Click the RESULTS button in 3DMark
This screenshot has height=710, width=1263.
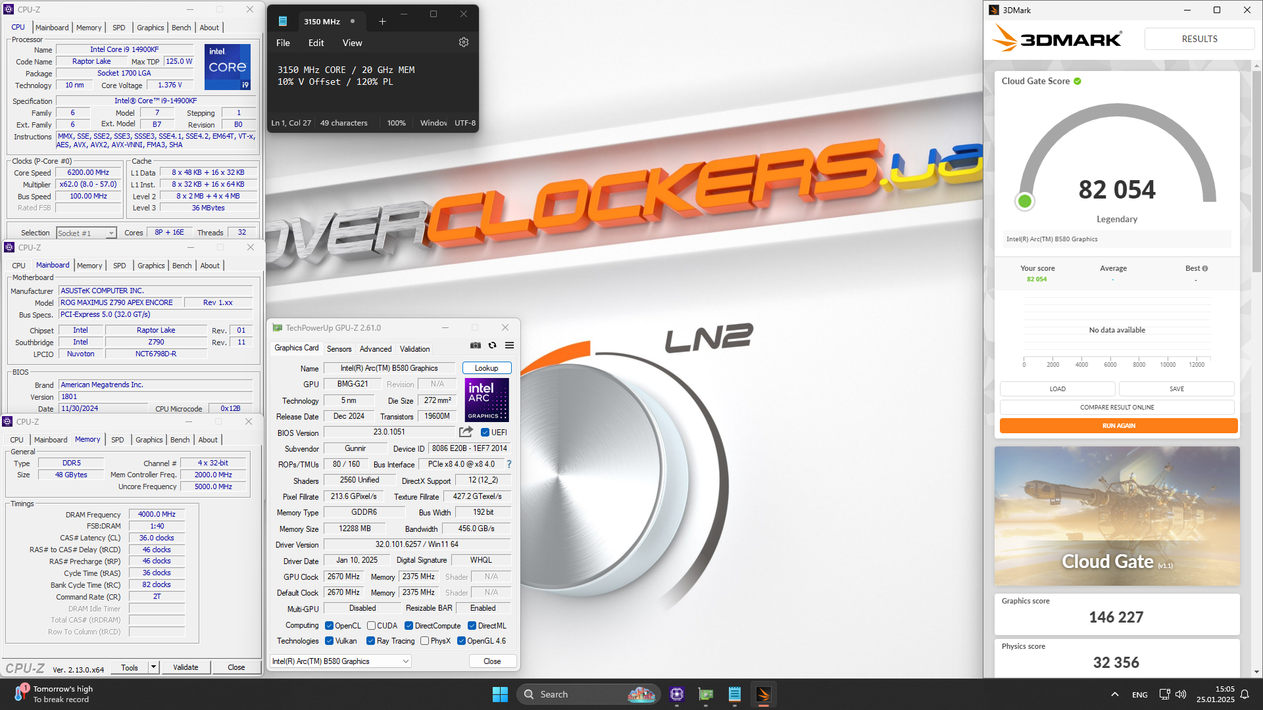click(x=1199, y=39)
